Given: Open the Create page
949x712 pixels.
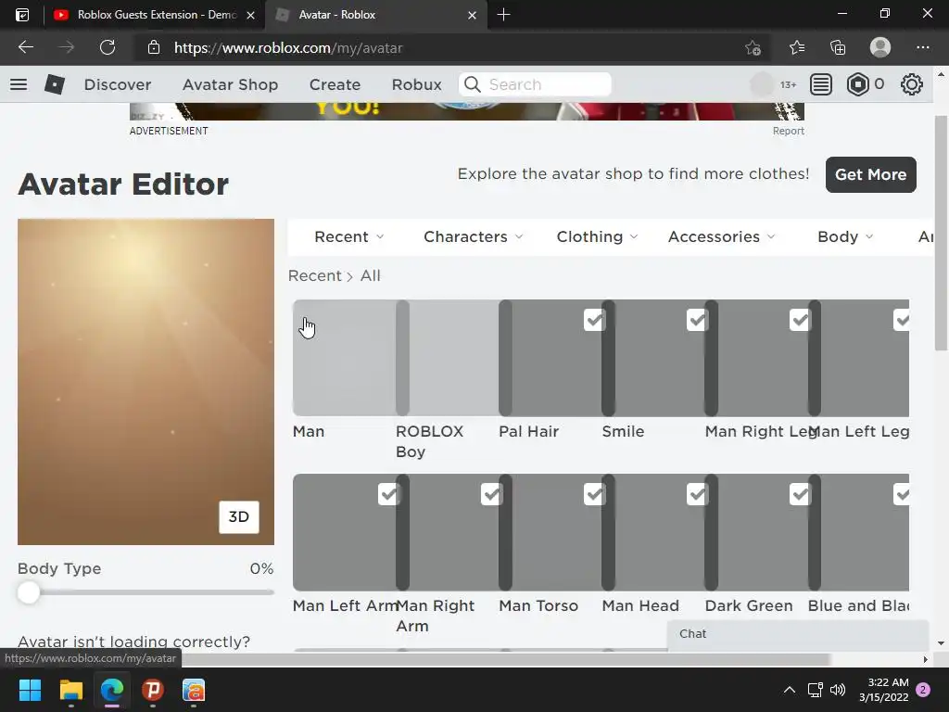Looking at the screenshot, I should 335,84.
